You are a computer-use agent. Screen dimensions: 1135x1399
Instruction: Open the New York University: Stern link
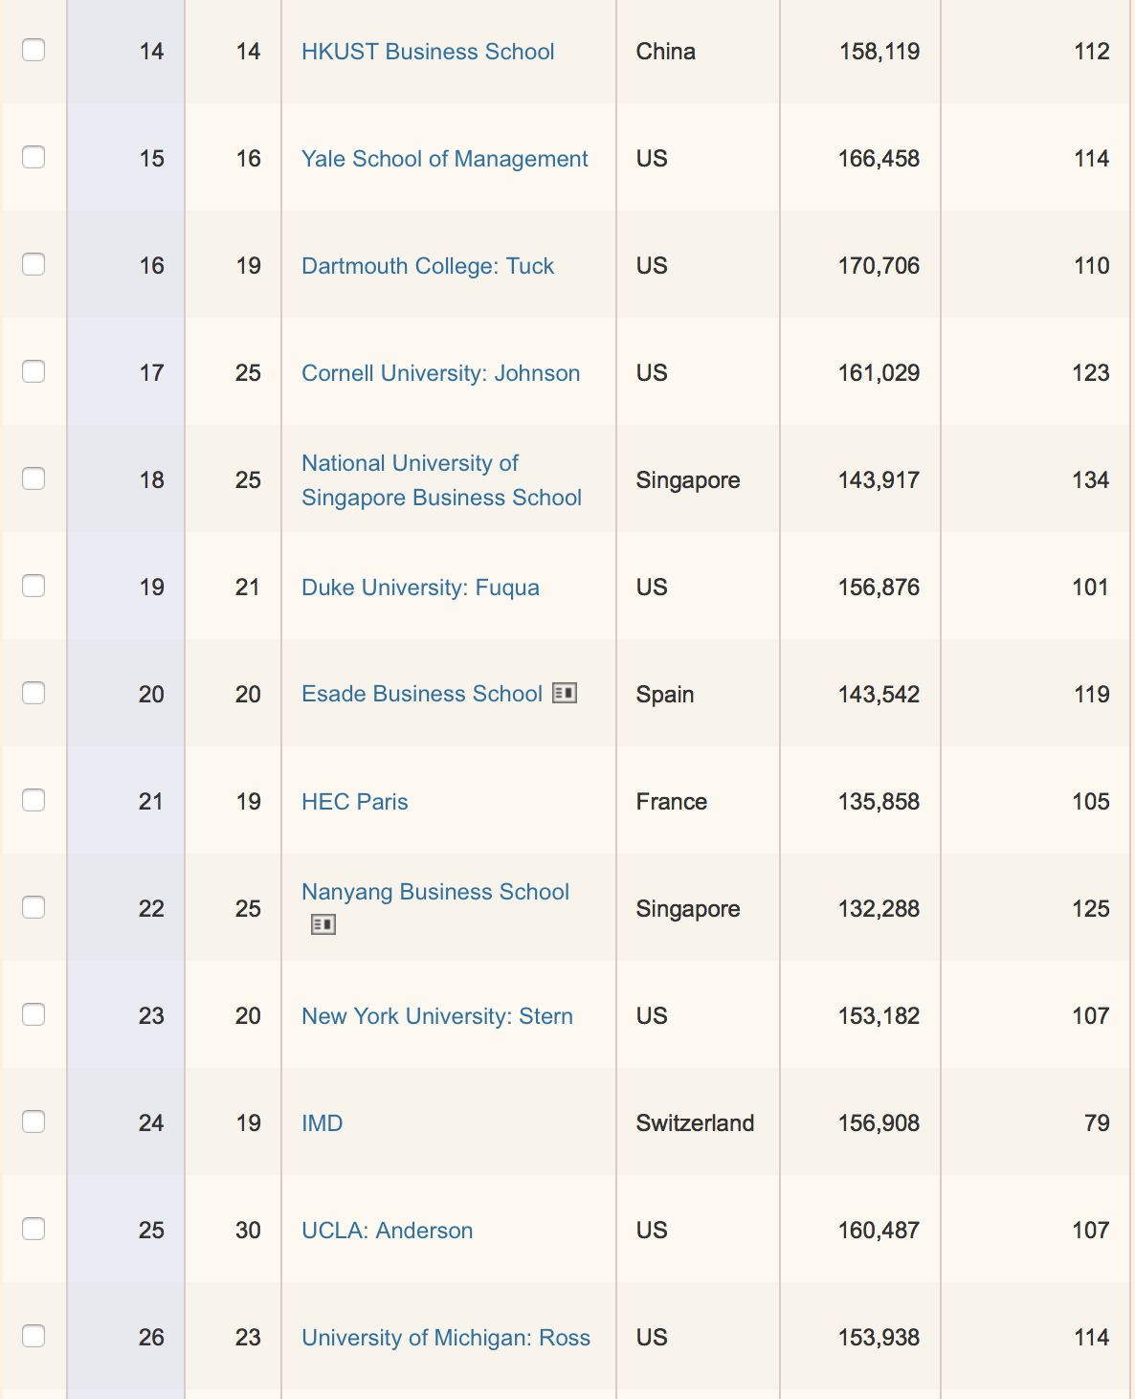(x=437, y=1016)
